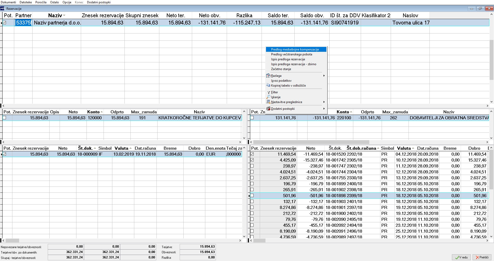
Task: Confirm with the V redu button
Action: pyautogui.click(x=461, y=257)
